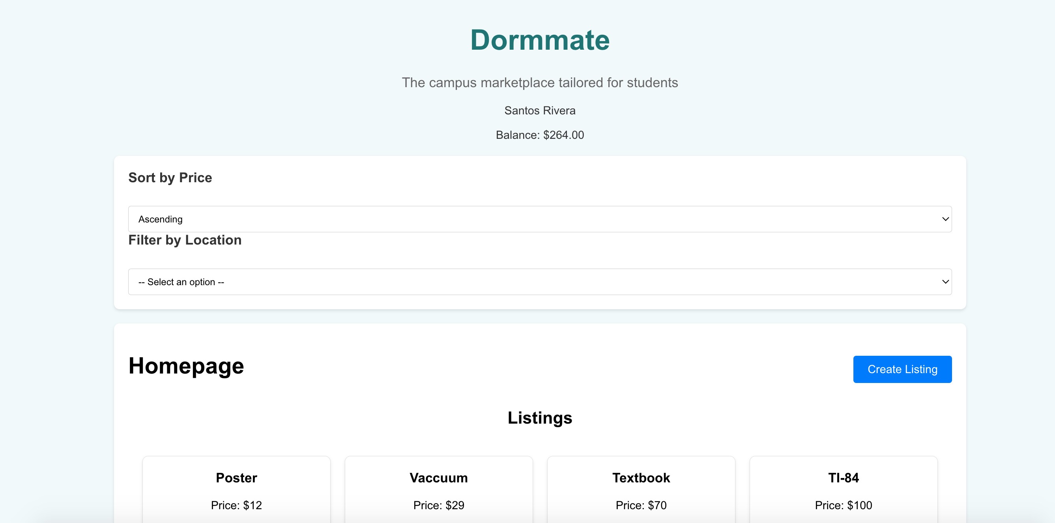Click the Homepage heading
The image size is (1055, 523).
[x=186, y=366]
